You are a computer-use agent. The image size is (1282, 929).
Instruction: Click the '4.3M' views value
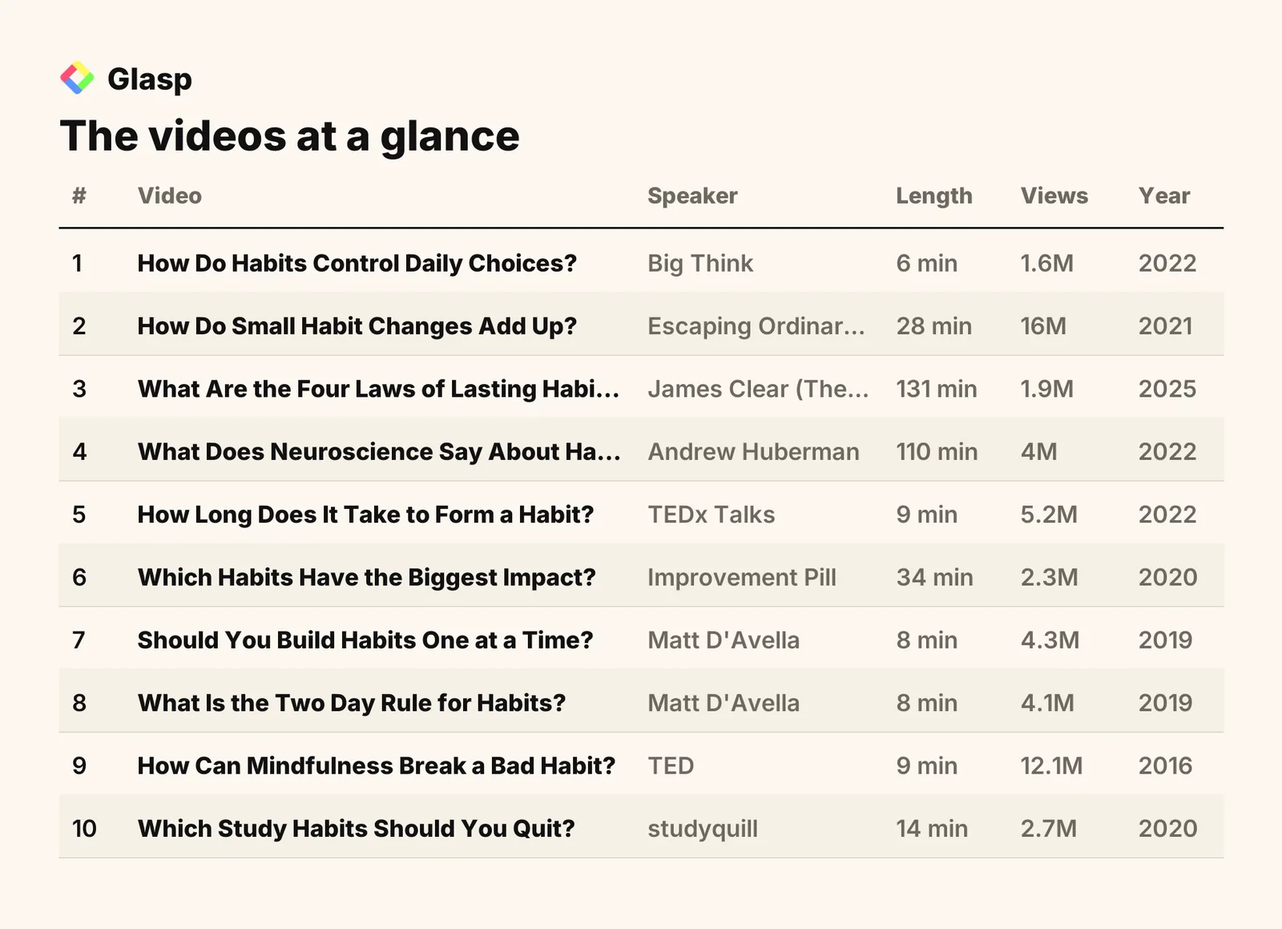1050,640
